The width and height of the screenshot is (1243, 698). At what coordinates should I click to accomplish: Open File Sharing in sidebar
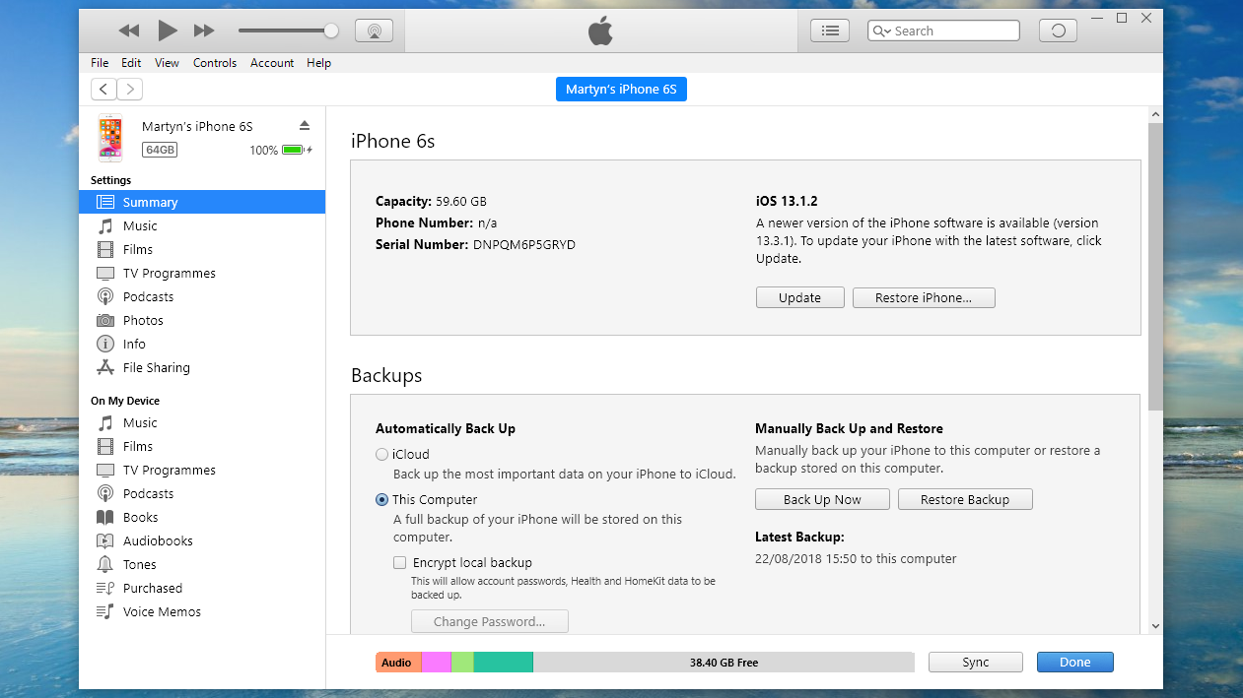(x=156, y=367)
